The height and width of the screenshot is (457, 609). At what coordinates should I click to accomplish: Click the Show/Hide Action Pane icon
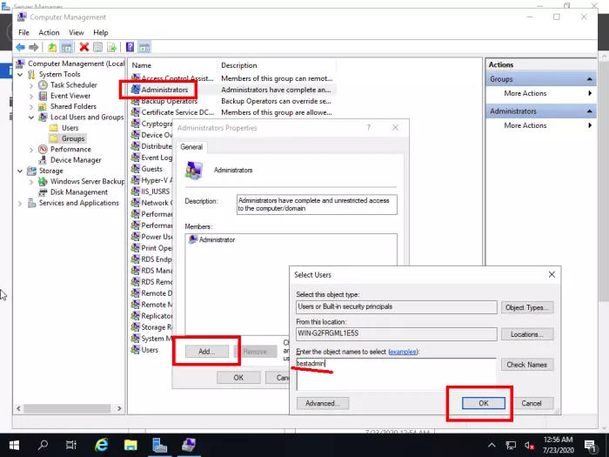144,47
